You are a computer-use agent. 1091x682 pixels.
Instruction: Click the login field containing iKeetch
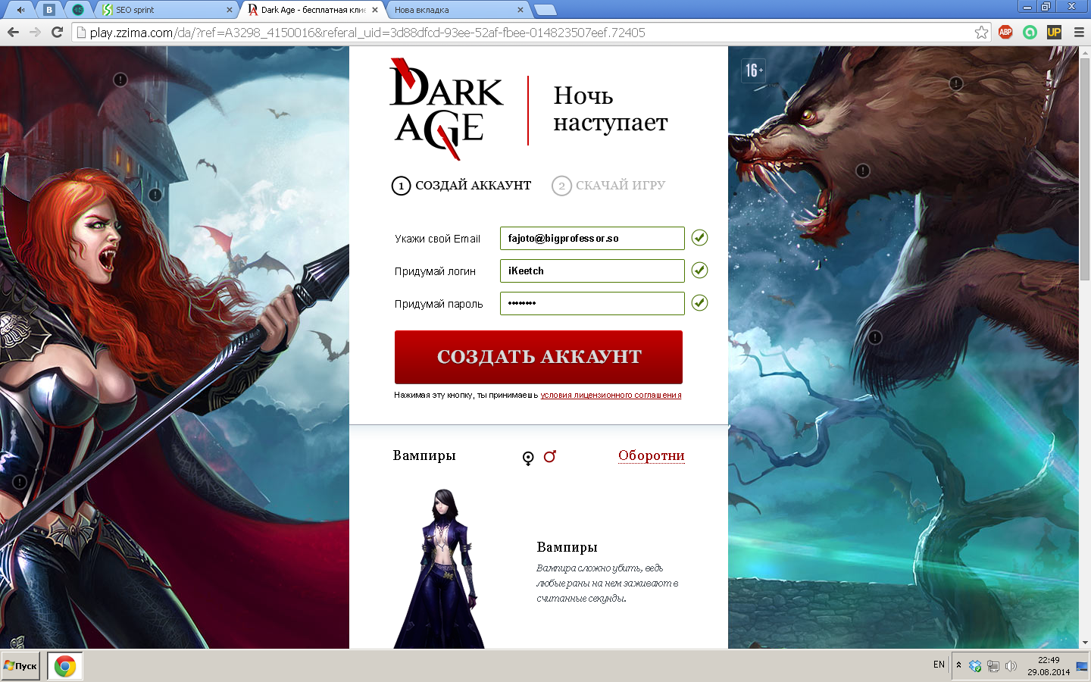pyautogui.click(x=592, y=271)
